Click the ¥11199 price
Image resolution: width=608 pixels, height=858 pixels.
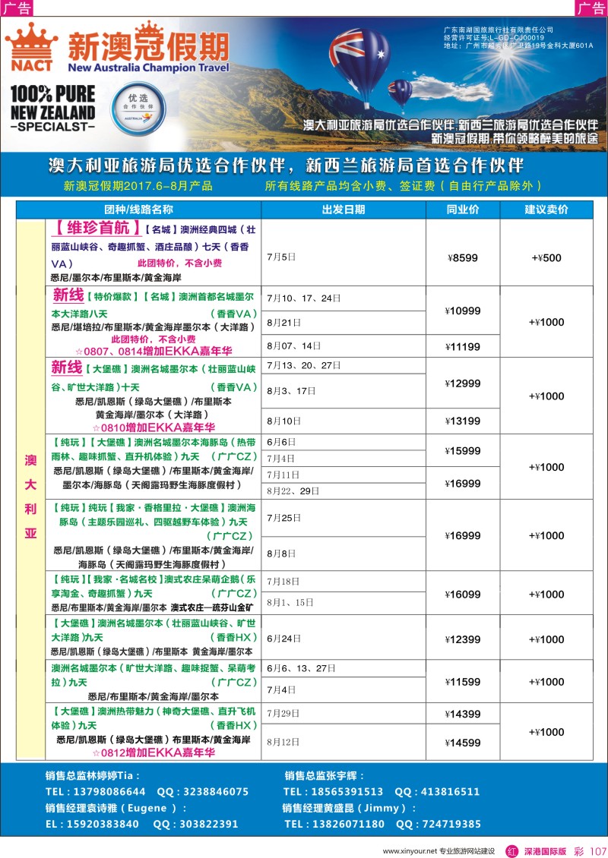463,347
